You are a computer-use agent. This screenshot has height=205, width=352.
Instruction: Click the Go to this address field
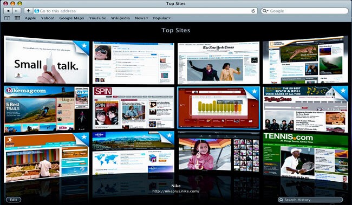coord(142,11)
